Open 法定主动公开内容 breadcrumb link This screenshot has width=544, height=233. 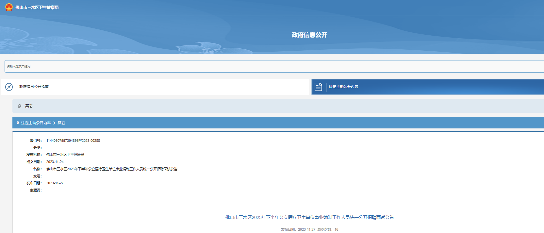pyautogui.click(x=36, y=123)
